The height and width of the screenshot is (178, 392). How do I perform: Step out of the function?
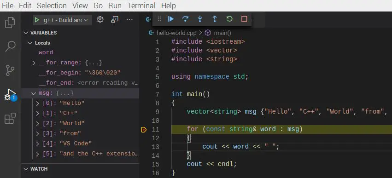[x=215, y=19]
